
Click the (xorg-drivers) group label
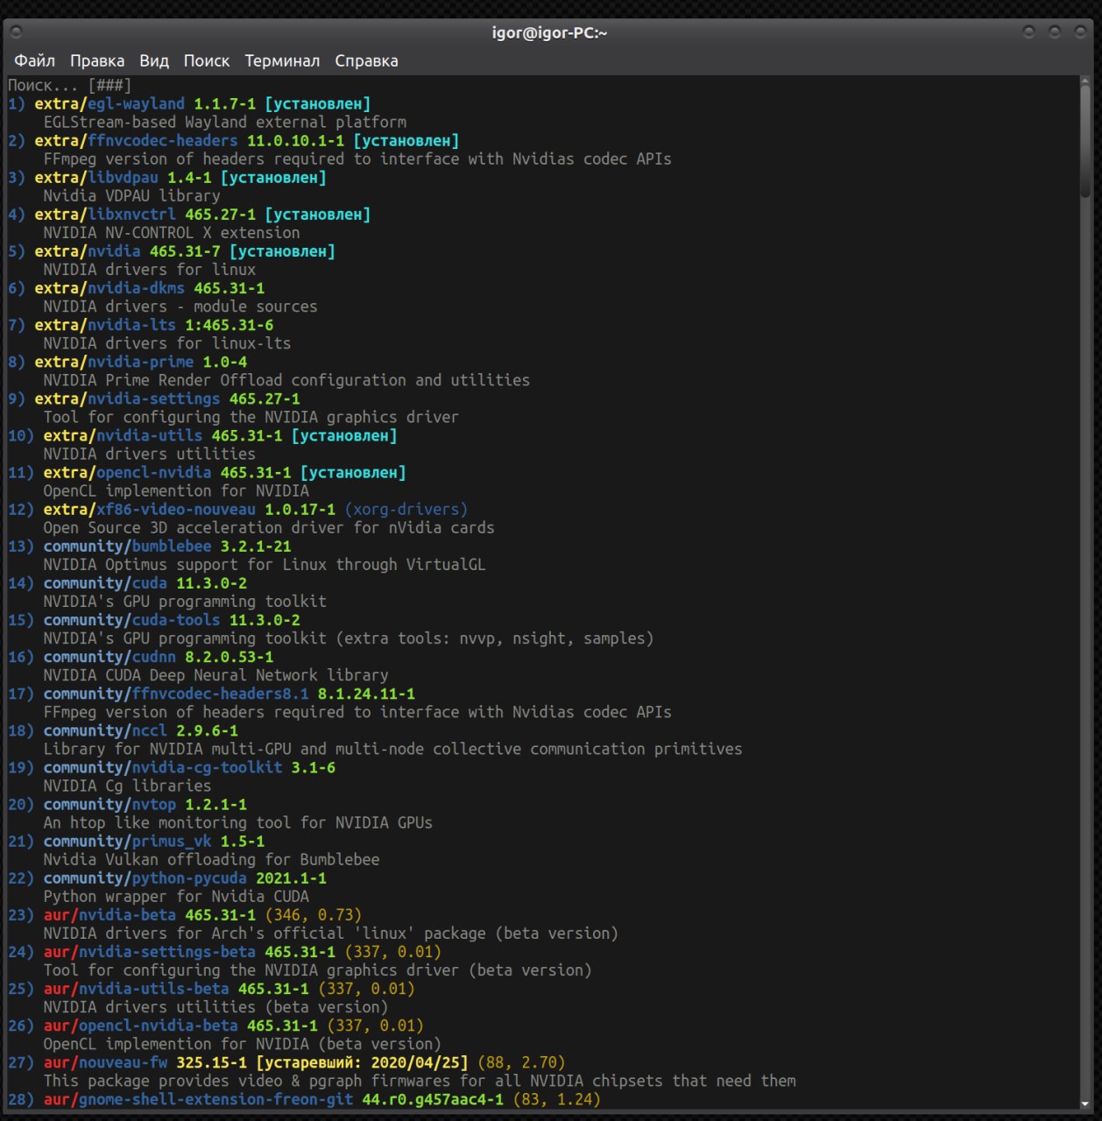pyautogui.click(x=406, y=509)
